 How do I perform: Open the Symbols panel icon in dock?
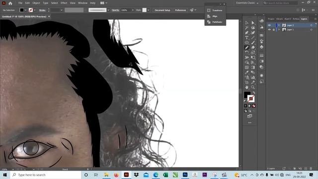tap(261, 47)
